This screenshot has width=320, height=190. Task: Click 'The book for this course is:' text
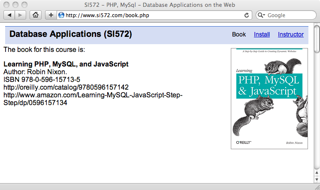[44, 50]
